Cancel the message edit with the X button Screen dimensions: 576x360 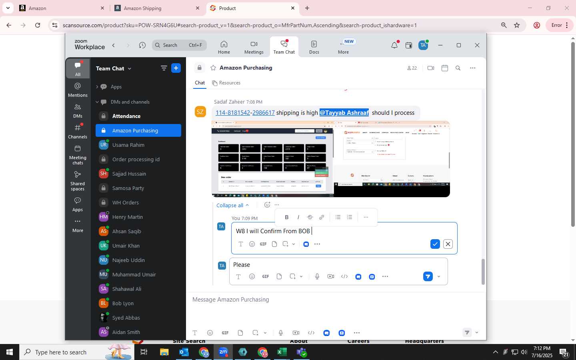click(x=448, y=244)
